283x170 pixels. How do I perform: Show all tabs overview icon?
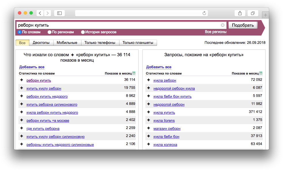[x=252, y=13]
